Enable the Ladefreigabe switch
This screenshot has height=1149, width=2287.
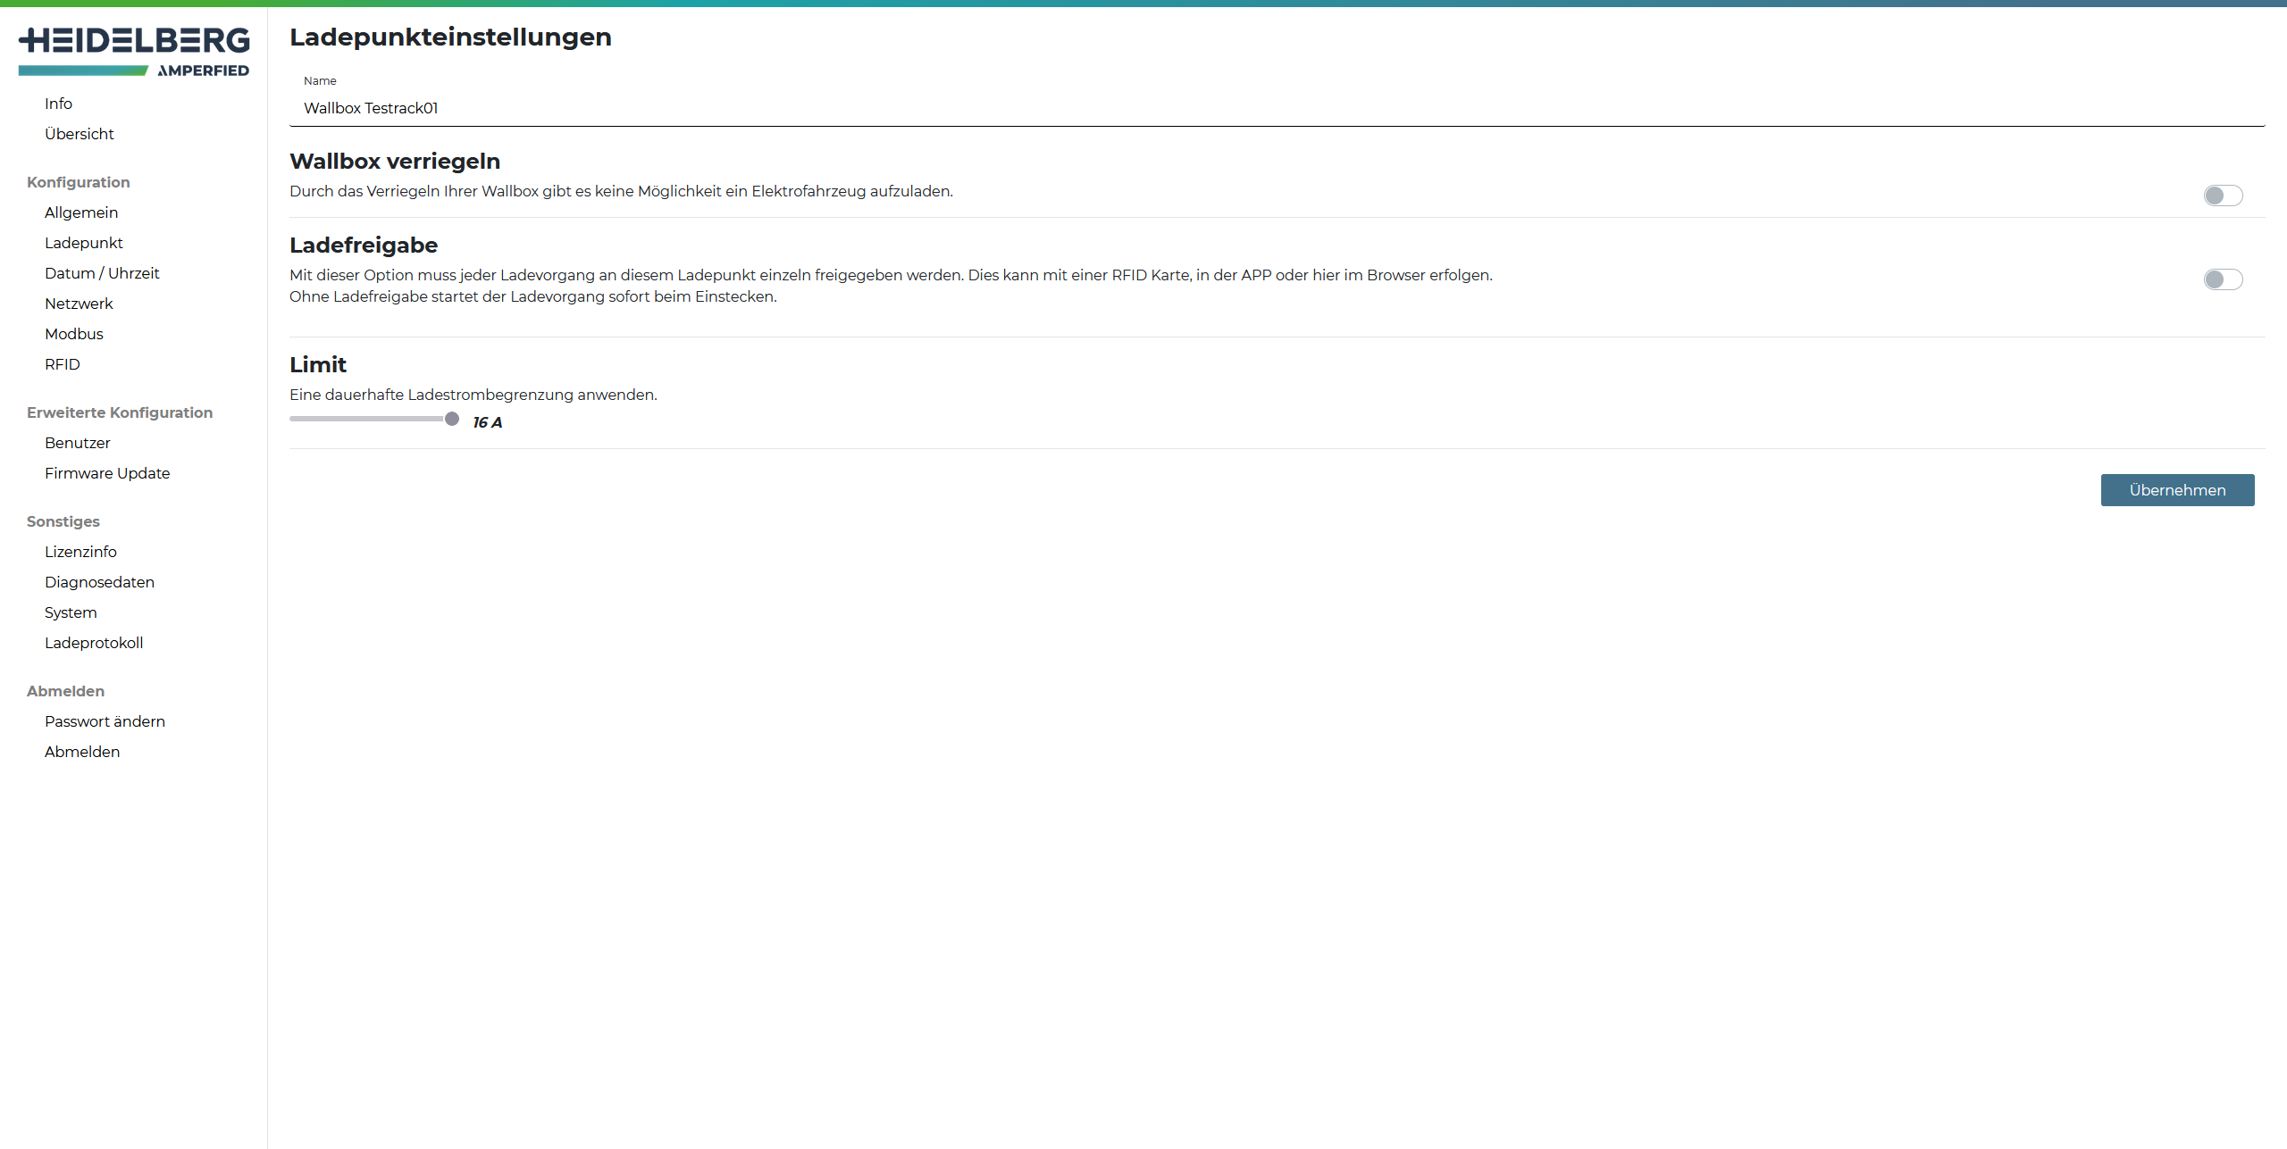coord(2222,279)
